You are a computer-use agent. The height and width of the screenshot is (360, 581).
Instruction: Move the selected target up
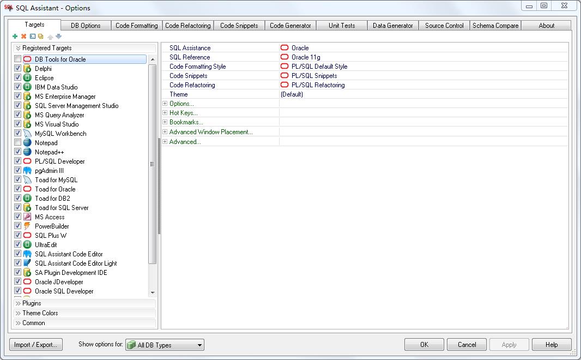click(50, 36)
